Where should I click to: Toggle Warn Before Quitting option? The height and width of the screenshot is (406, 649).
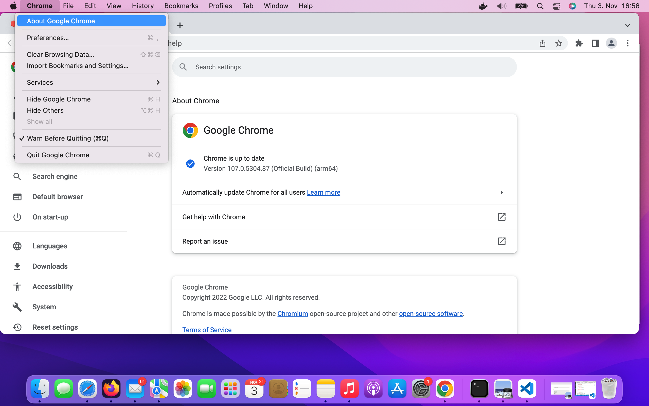click(68, 138)
